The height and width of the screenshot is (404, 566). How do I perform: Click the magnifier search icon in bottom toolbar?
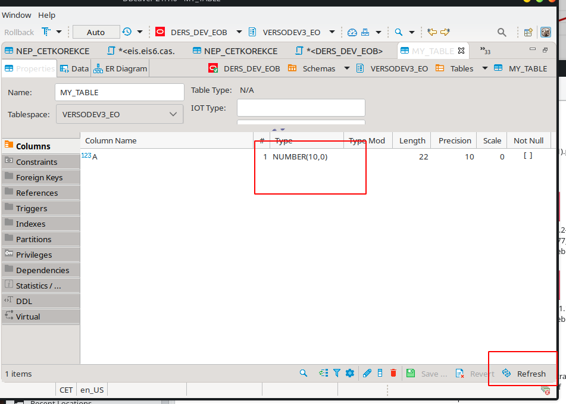point(304,373)
